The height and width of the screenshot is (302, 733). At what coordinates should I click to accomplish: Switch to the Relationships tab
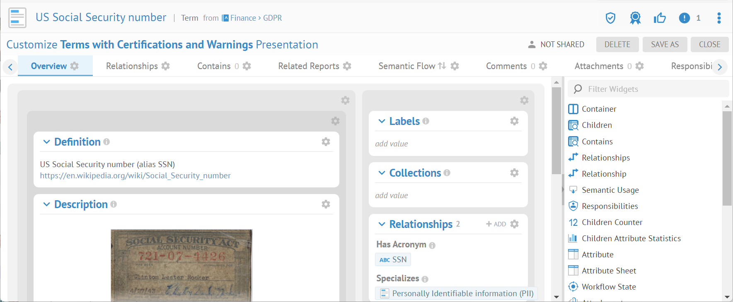point(132,66)
